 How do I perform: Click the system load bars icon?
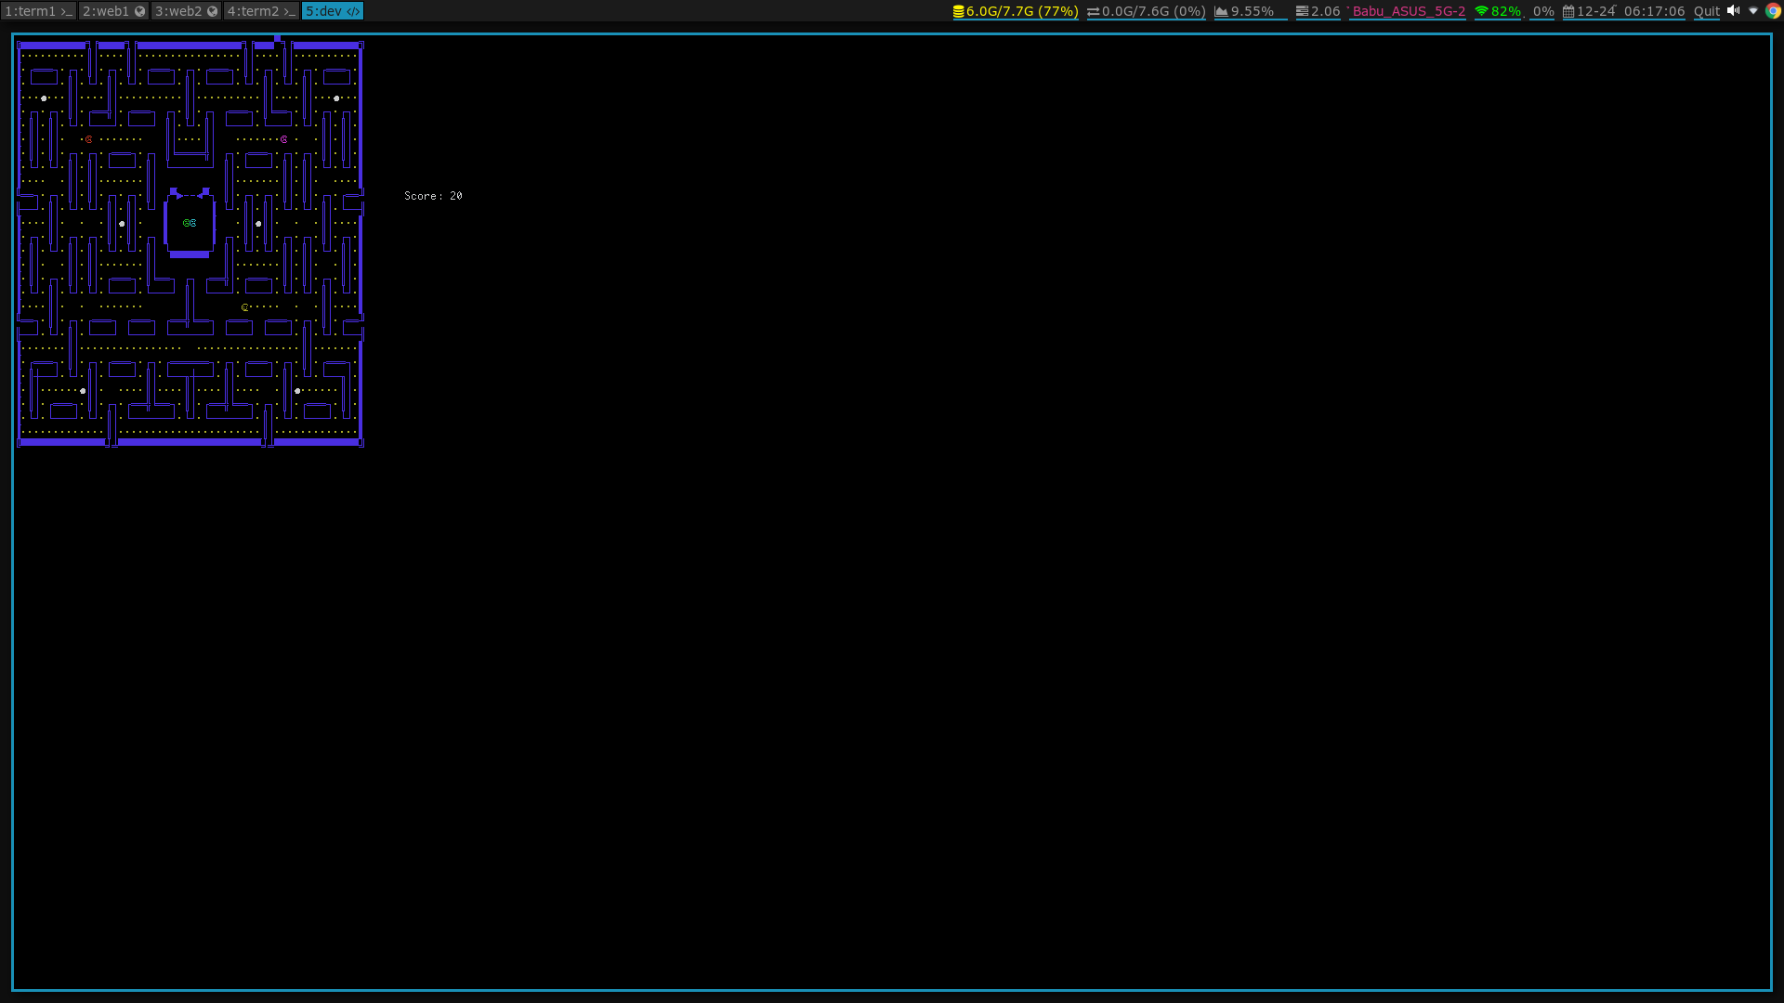tap(1303, 11)
